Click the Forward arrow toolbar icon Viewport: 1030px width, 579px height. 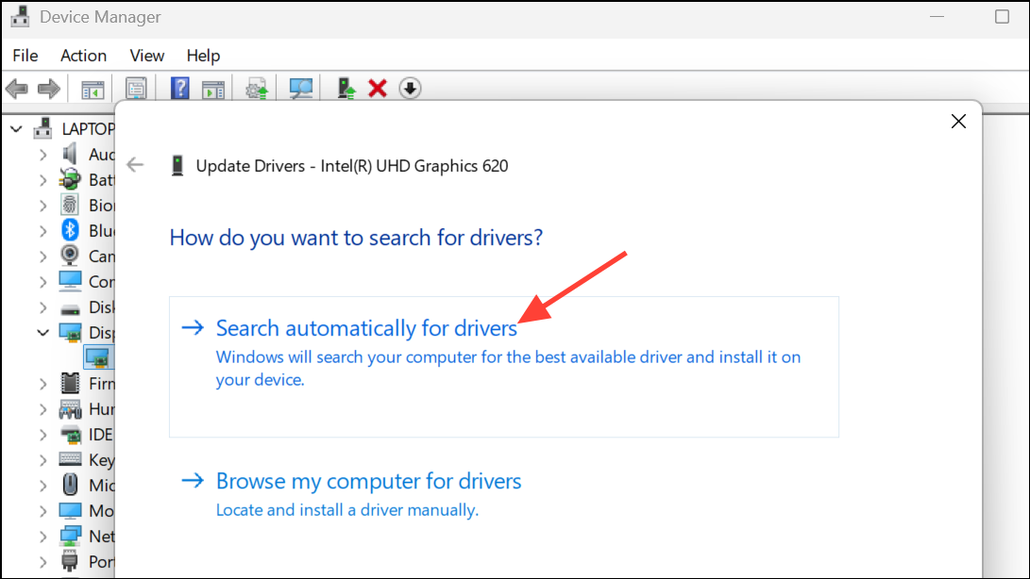tap(48, 89)
